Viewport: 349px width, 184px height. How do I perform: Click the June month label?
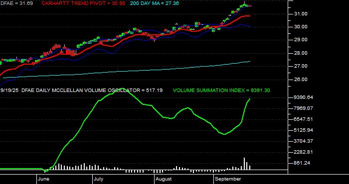tap(44, 179)
